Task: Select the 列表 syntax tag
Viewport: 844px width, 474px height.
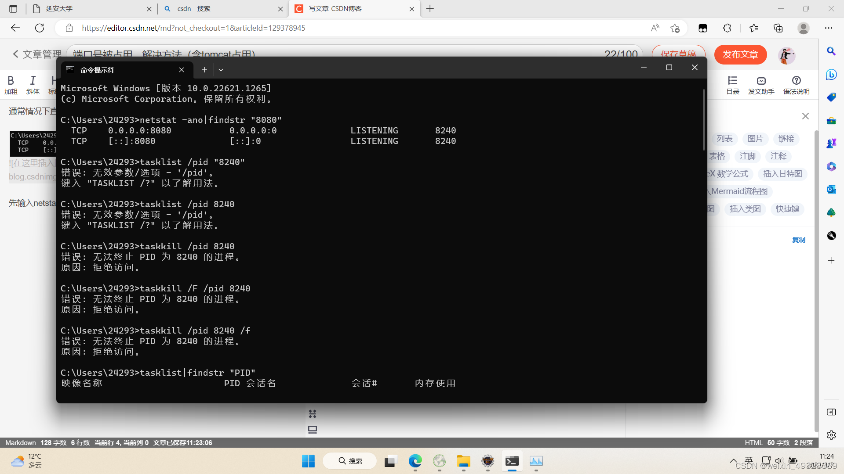Action: [x=724, y=139]
